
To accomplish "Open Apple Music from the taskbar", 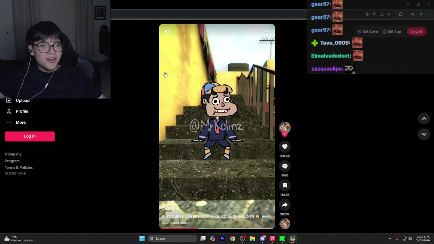I will (272, 239).
